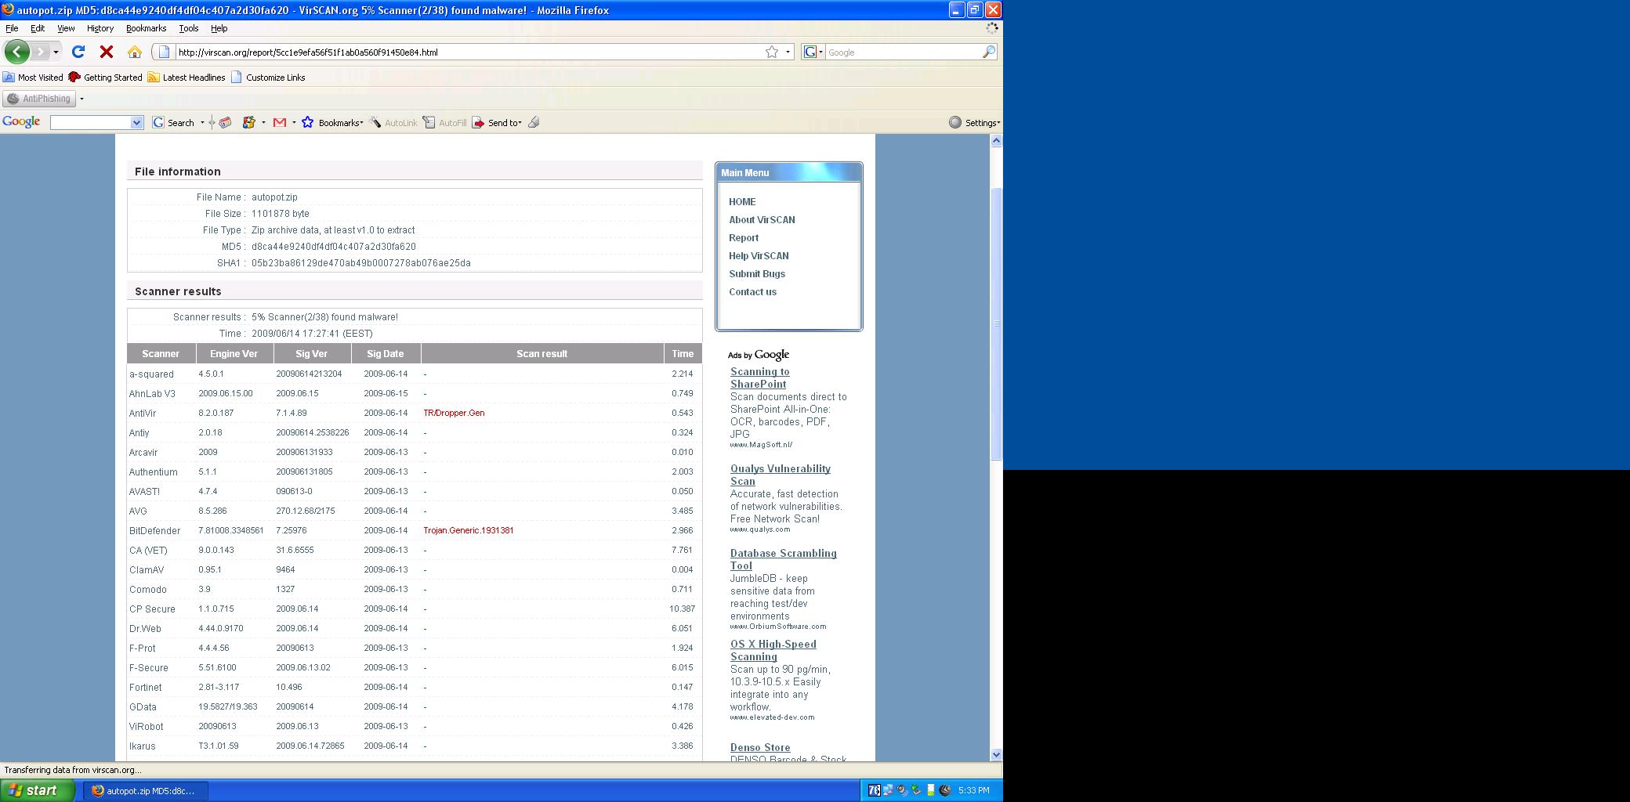Viewport: 1630px width, 802px height.
Task: Open the Edit menu
Action: coord(38,28)
